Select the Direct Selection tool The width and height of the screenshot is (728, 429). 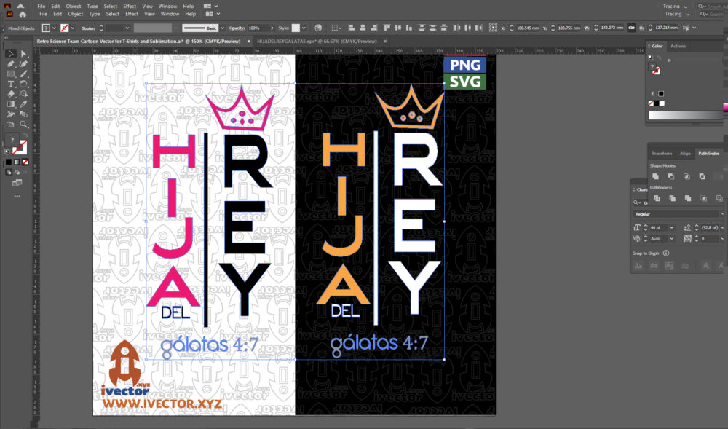(24, 54)
